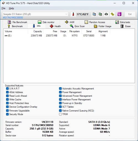Switch to the Benchmark tab
Screen dimensions: 138x141
click(15, 26)
